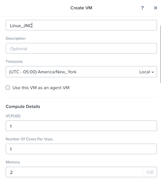
Task: Focus the VCPU(S) value field
Action: 81,126
